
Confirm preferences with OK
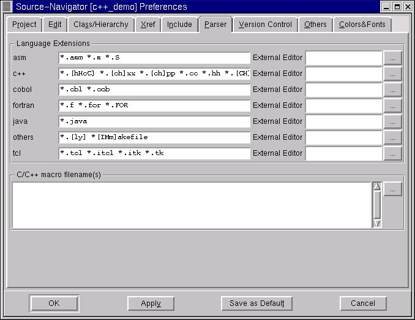pyautogui.click(x=54, y=303)
